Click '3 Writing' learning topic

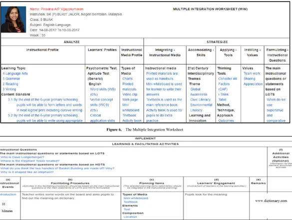(9, 89)
